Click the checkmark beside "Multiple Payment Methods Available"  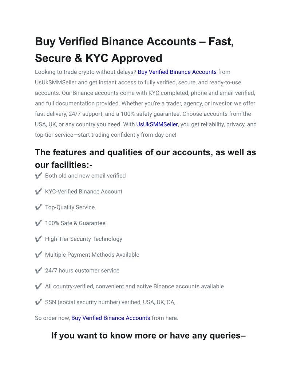[x=39, y=255]
